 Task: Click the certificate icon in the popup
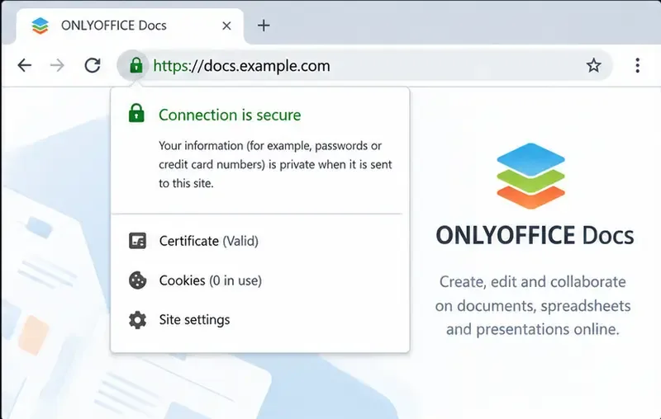[137, 241]
